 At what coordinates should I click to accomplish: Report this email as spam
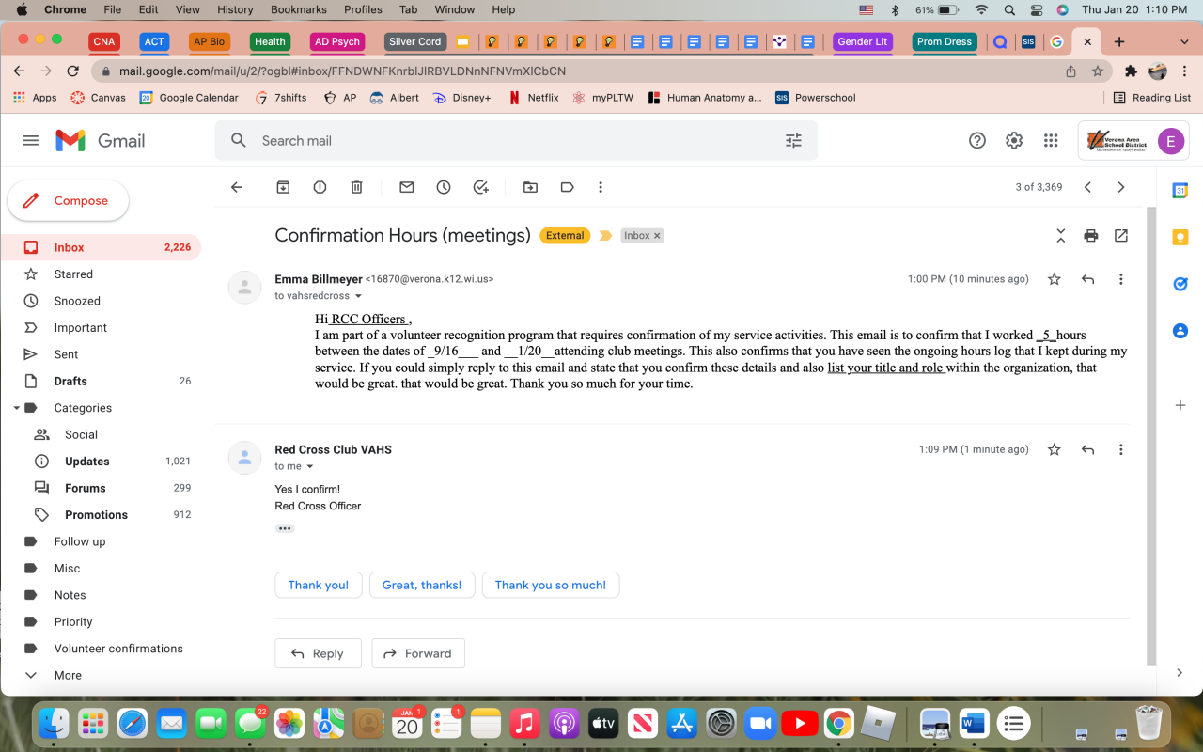[320, 187]
